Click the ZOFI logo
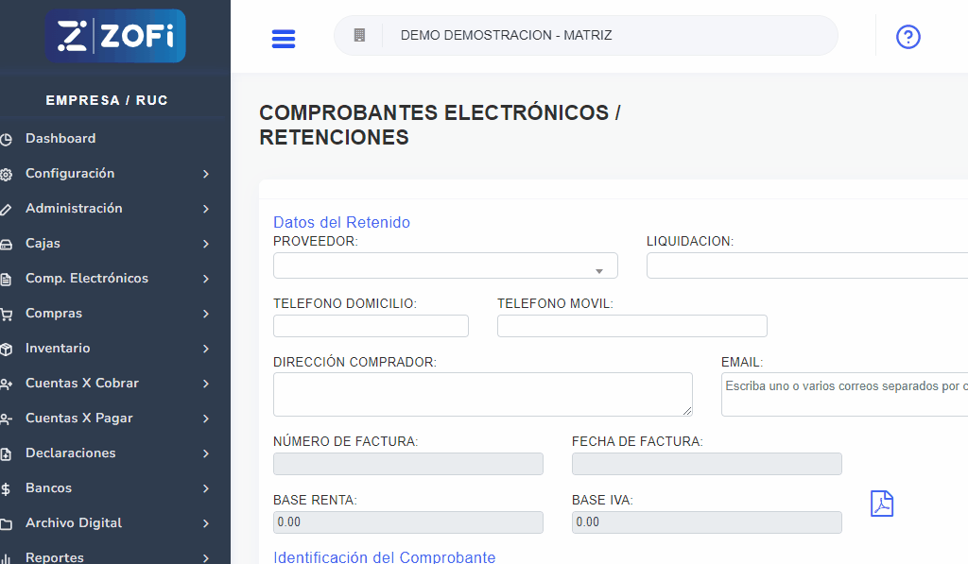968x564 pixels. (x=115, y=36)
